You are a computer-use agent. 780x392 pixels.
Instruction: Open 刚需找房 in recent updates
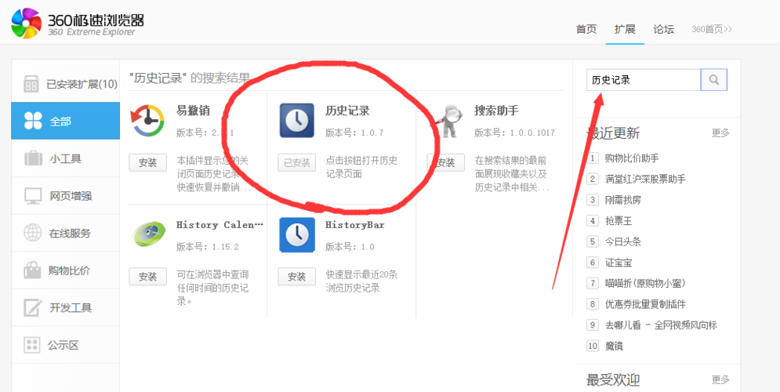[x=622, y=200]
